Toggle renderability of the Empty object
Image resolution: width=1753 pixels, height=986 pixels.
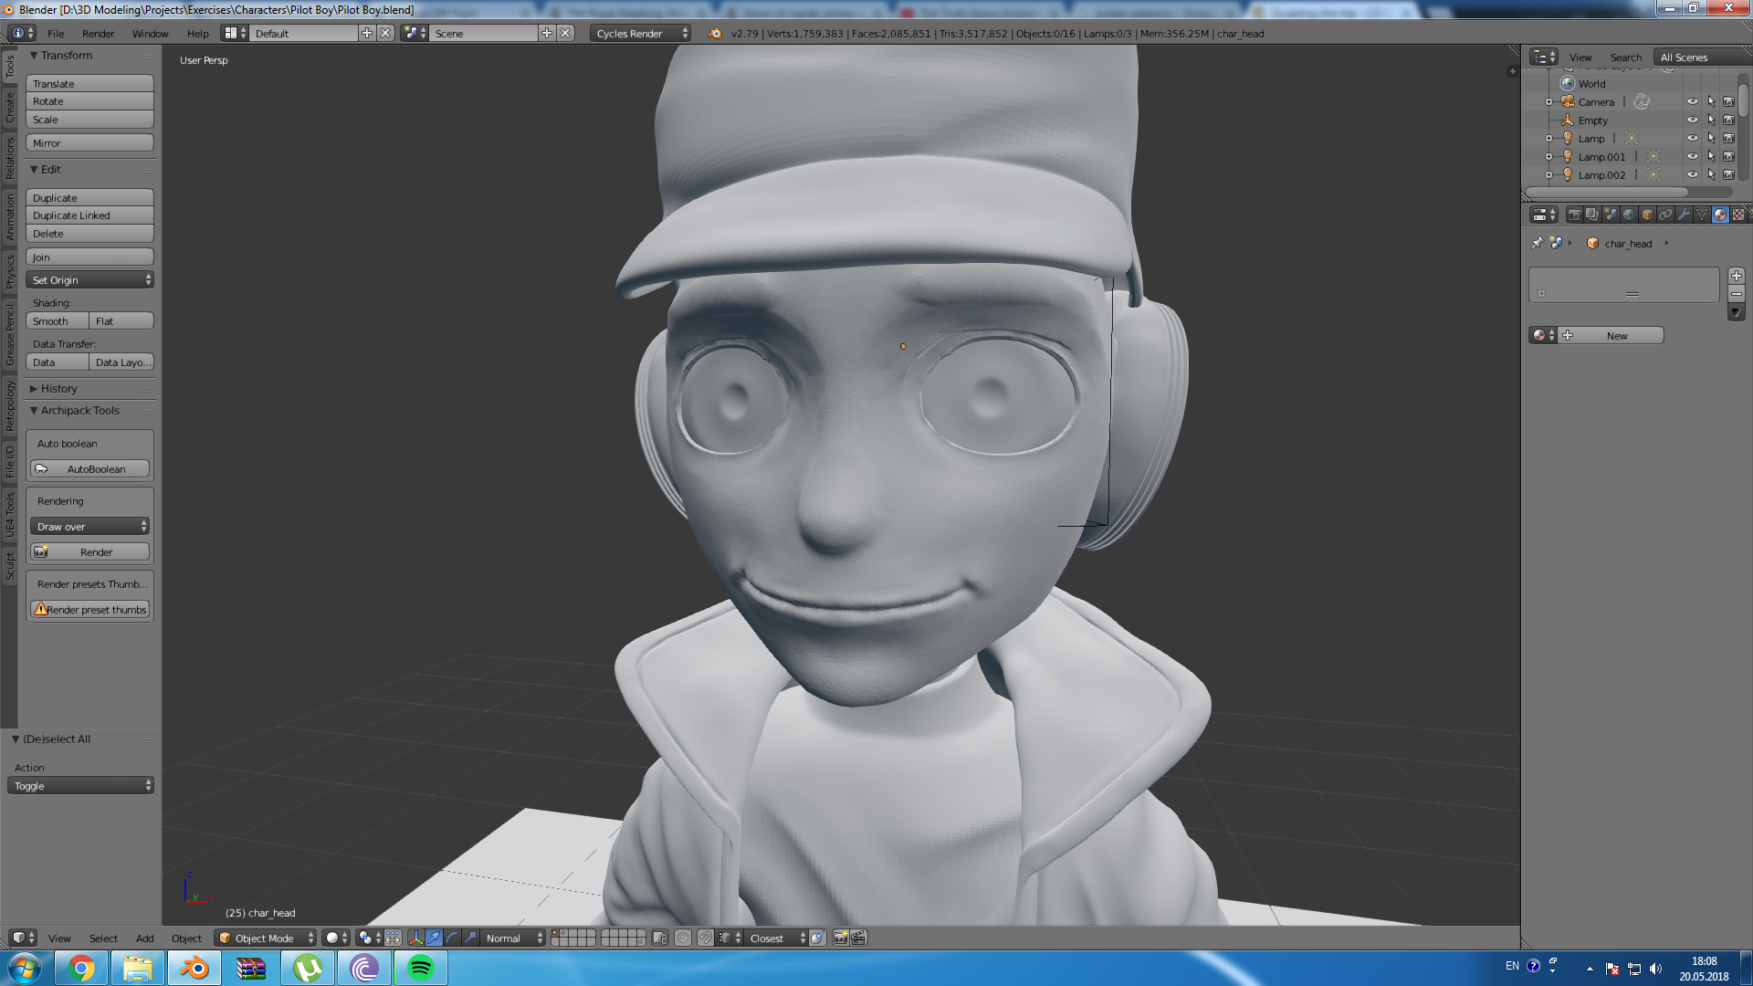click(x=1728, y=120)
